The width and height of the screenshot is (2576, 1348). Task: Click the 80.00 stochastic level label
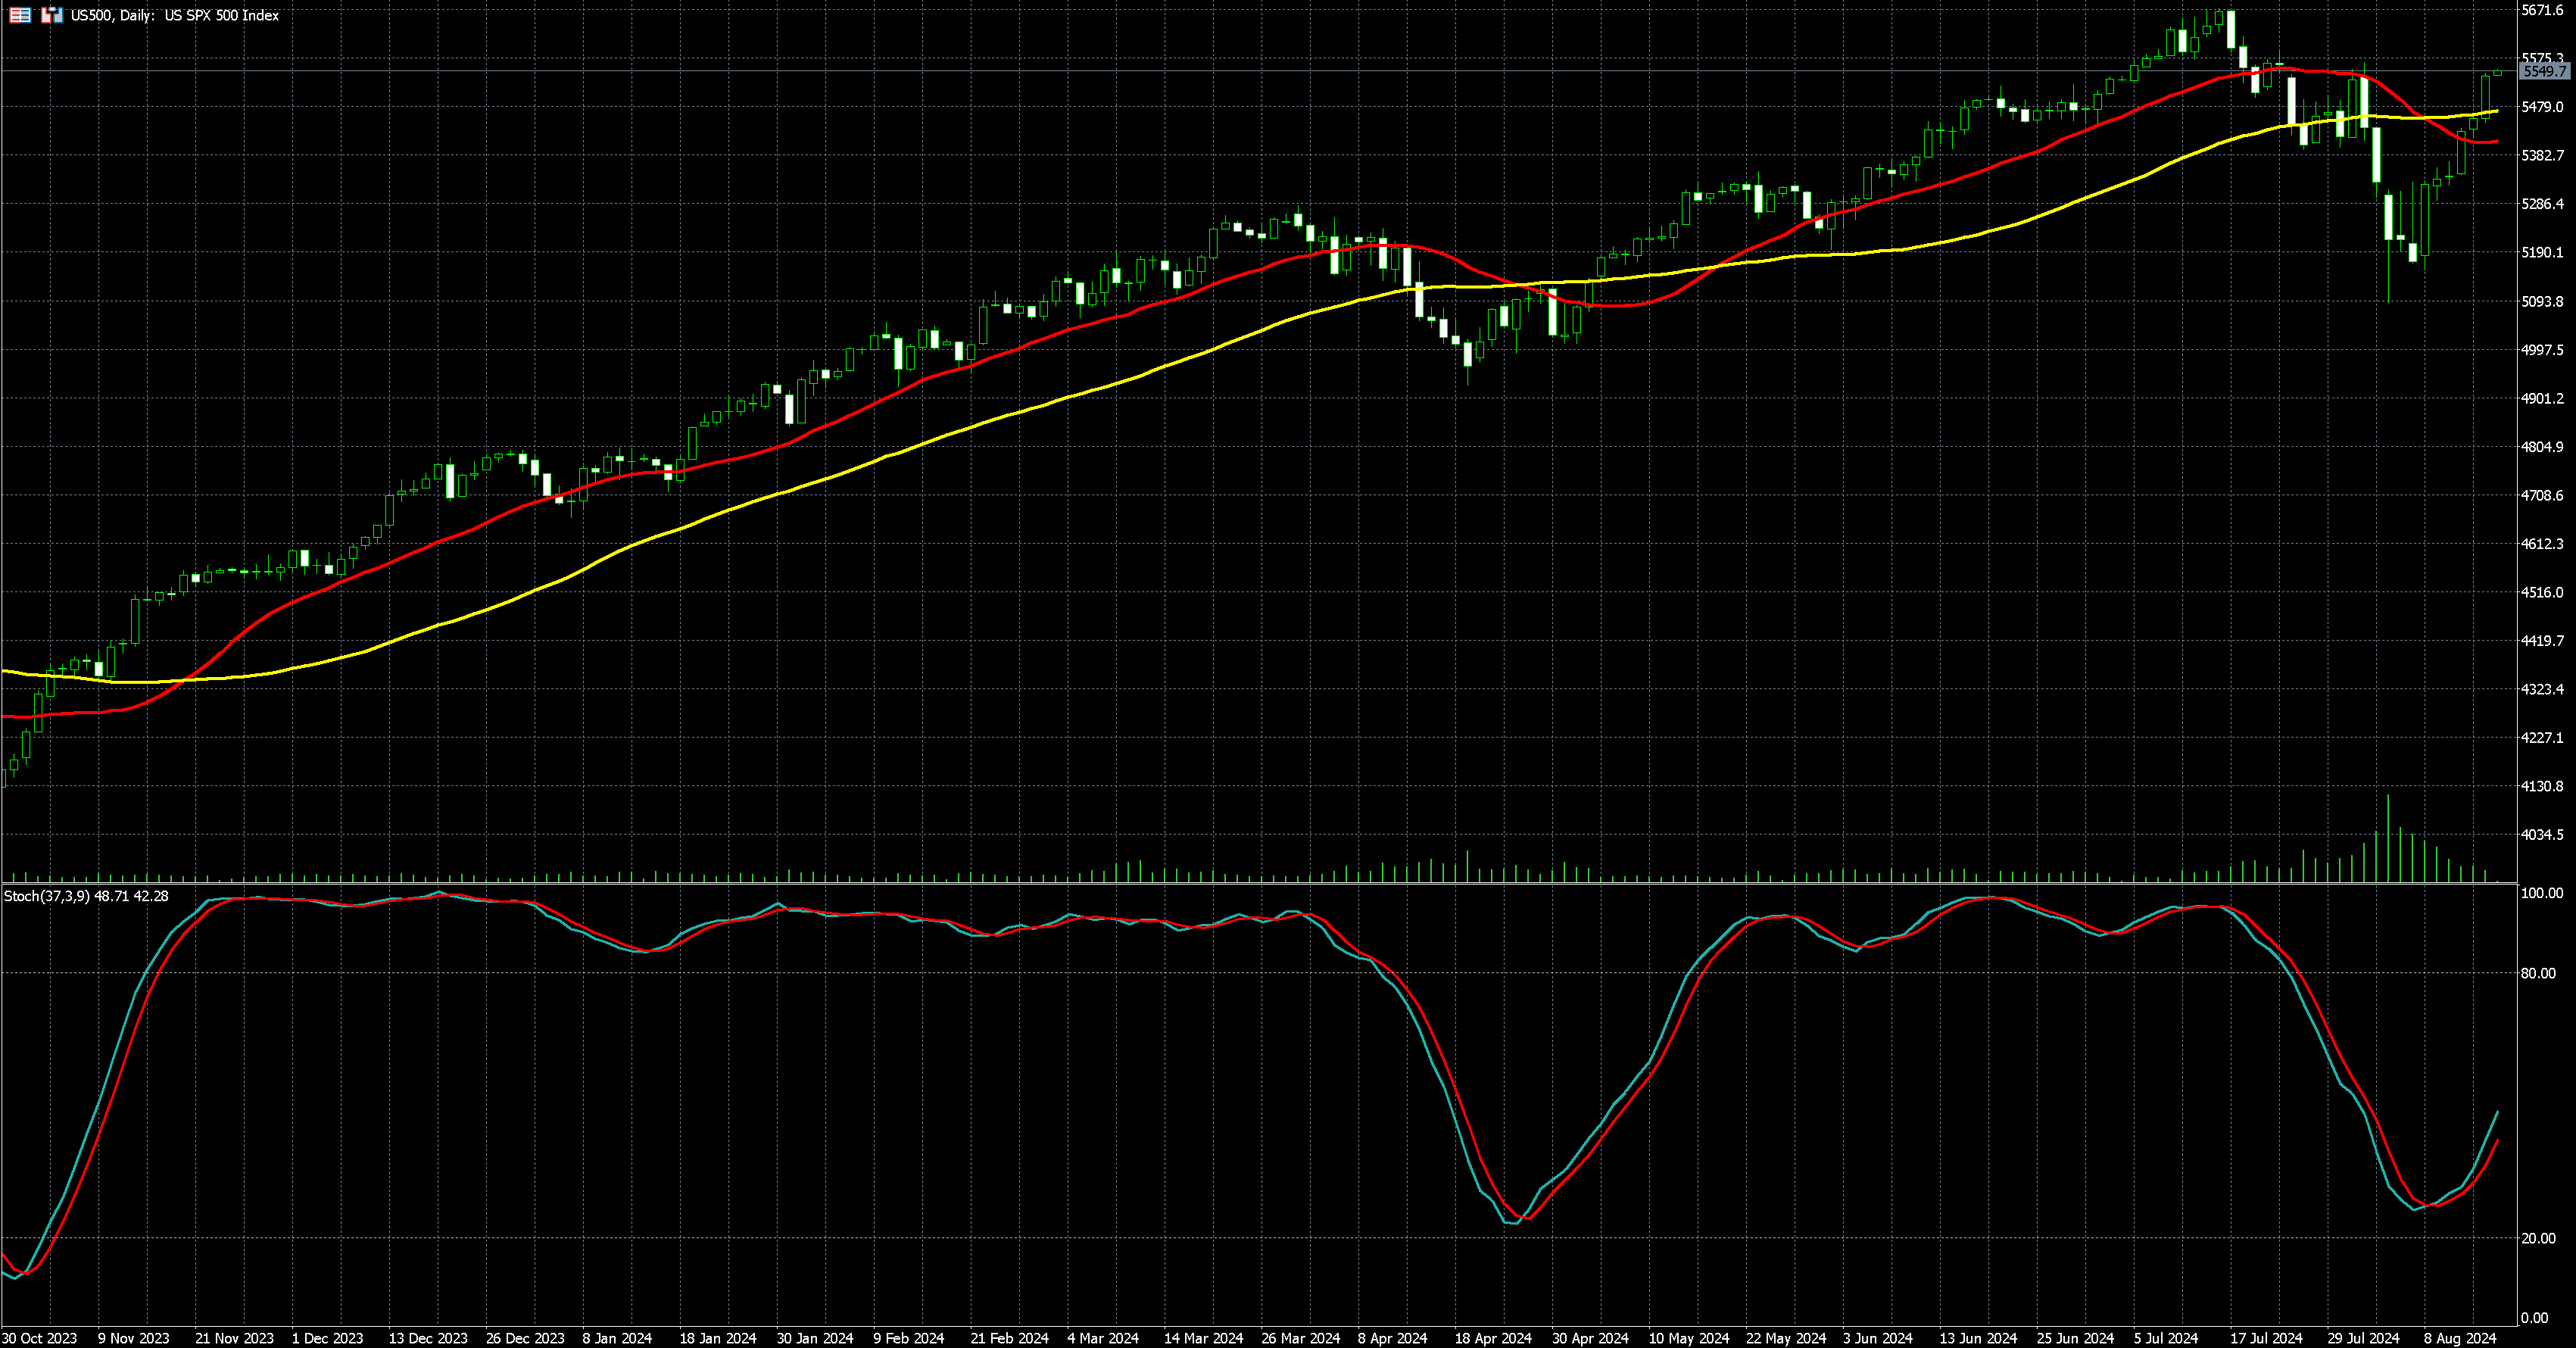point(2538,973)
